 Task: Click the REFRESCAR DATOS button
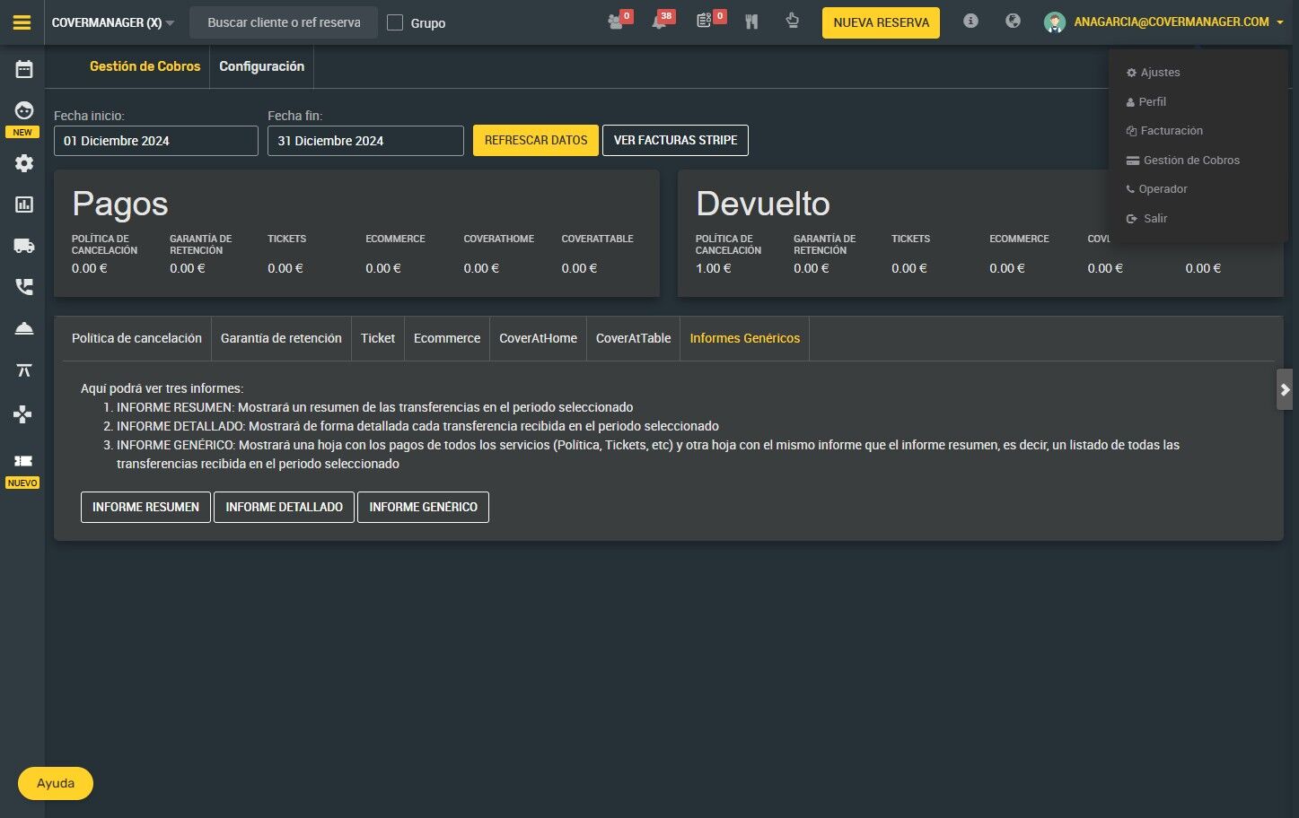(536, 140)
